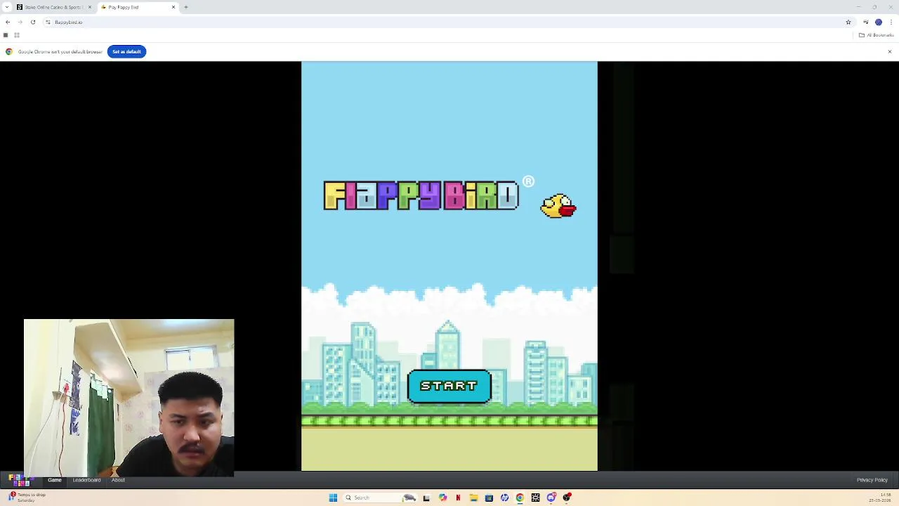The width and height of the screenshot is (899, 506).
Task: Open the weather widget in taskbar
Action: [27, 498]
